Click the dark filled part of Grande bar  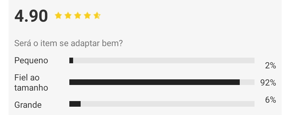click(75, 104)
